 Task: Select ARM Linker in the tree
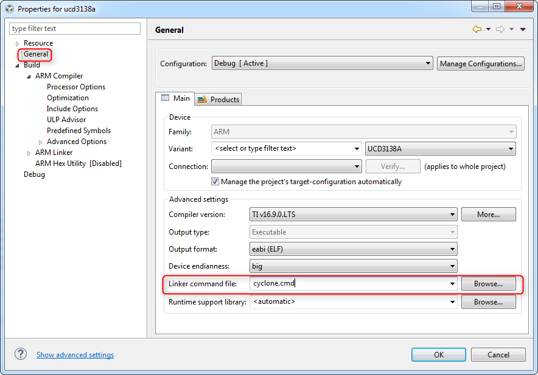(54, 153)
